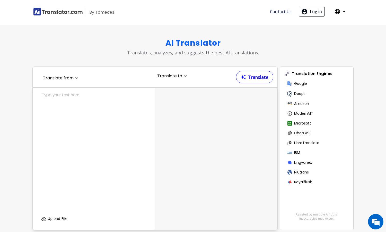
Task: Select the DeepL engine label
Action: [x=300, y=94]
